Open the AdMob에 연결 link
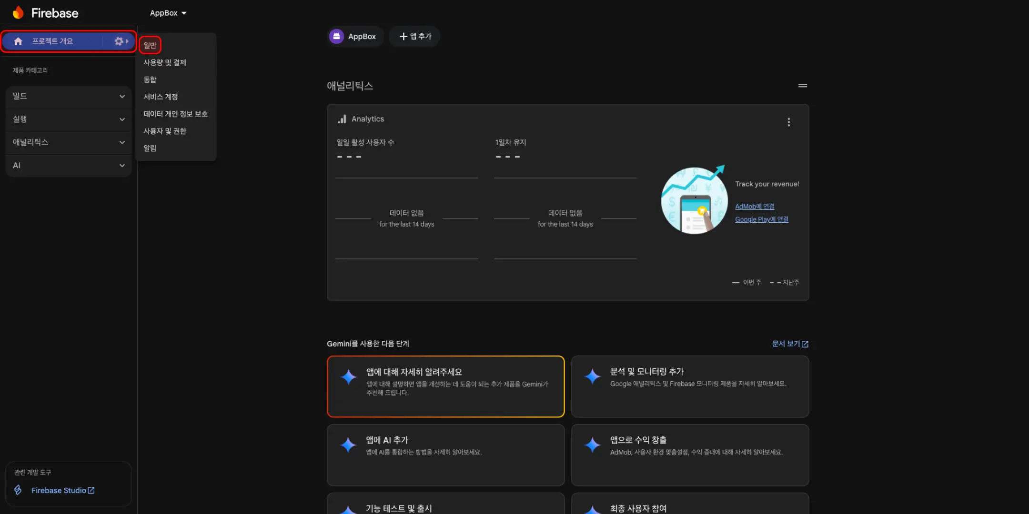The image size is (1029, 514). 755,207
